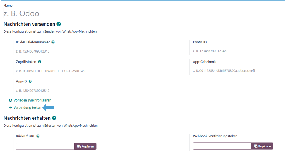This screenshot has height=157, width=286.
Task: Focus the Name field showing z. B. Odoo
Action: point(135,13)
